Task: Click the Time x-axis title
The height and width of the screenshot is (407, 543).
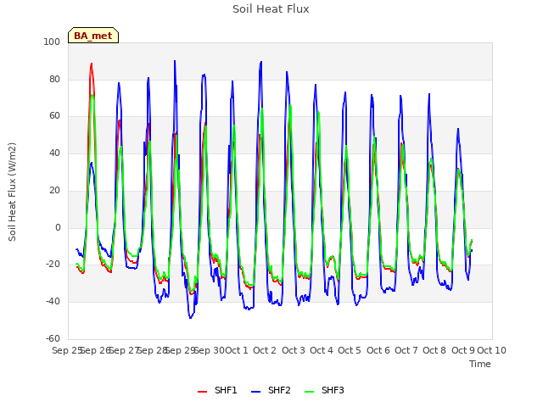Action: tap(480, 364)
